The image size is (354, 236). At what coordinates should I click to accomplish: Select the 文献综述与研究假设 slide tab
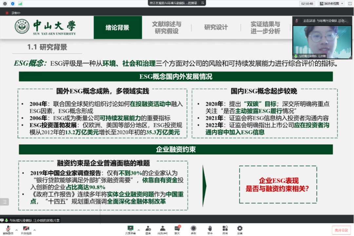click(167, 28)
